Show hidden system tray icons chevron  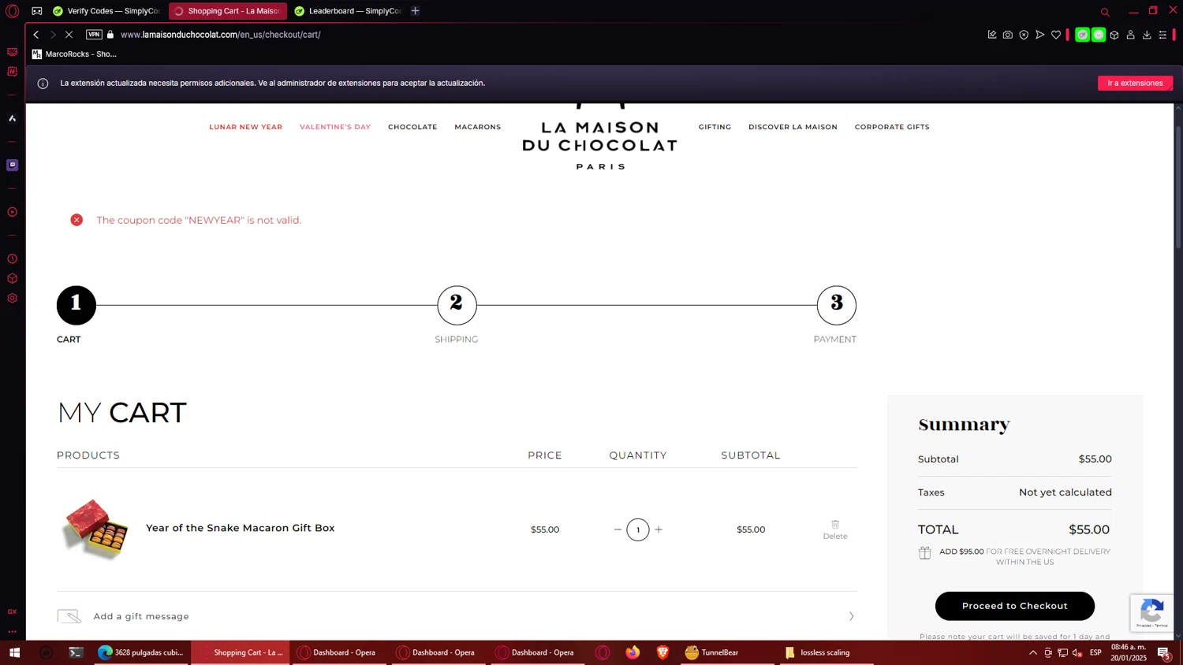1033,652
